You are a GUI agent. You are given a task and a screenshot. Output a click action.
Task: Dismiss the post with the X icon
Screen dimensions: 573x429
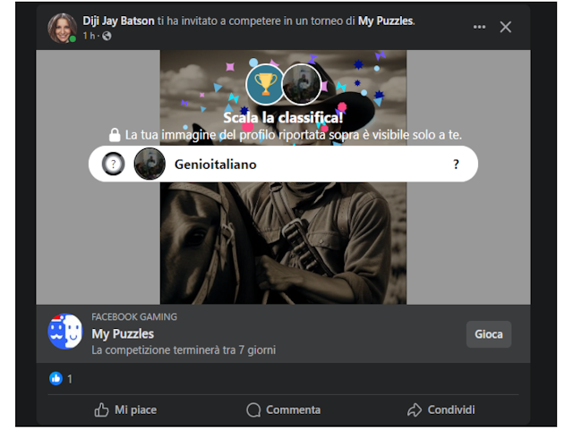505,27
